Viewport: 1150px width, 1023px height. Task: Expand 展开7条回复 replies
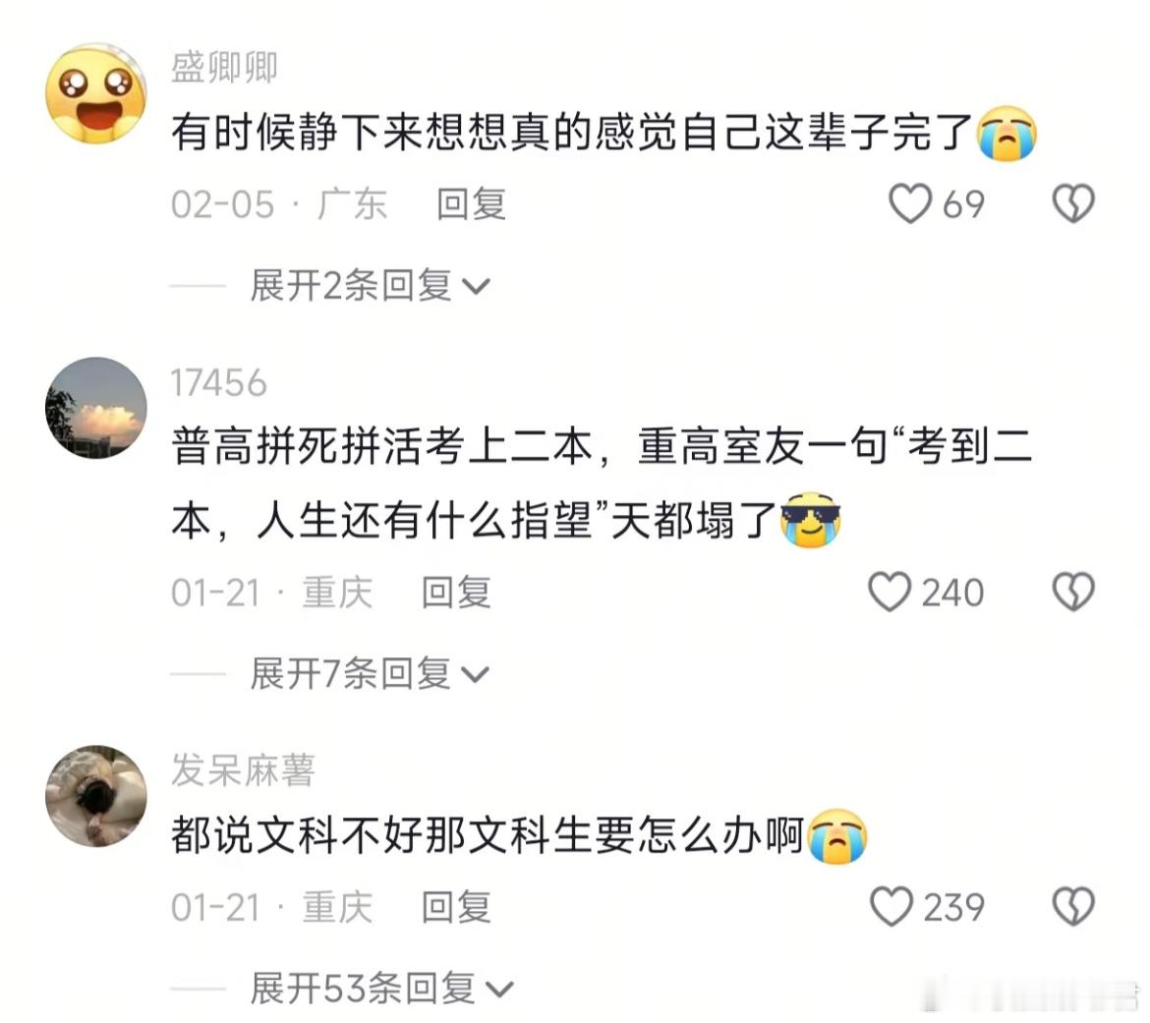click(370, 673)
